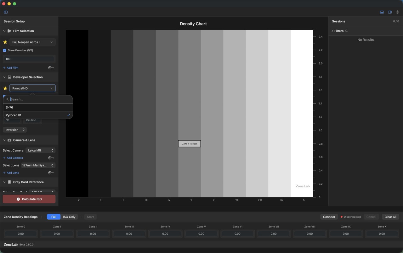Uncheck Show Favorites (5/5)

coord(4,50)
